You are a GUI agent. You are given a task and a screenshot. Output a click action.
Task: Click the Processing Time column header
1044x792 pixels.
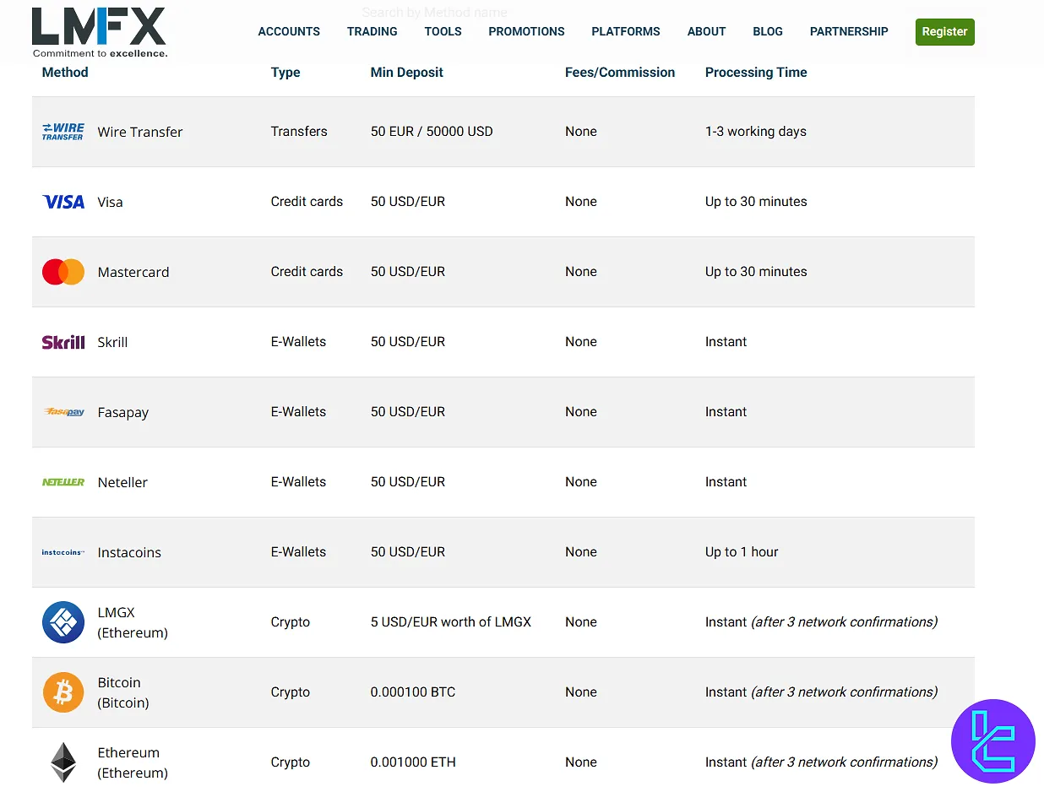tap(756, 73)
